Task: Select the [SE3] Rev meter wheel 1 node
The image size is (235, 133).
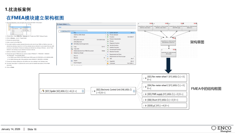Action: coord(164,78)
